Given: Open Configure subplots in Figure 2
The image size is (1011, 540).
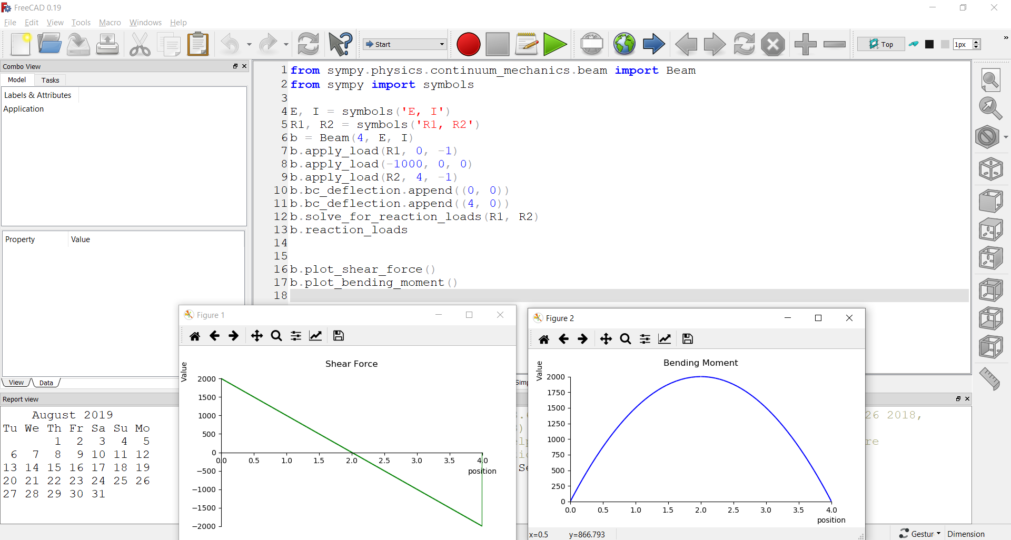Looking at the screenshot, I should (x=645, y=339).
